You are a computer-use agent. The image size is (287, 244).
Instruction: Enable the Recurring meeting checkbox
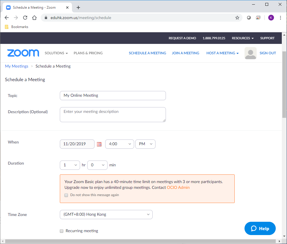[62, 231]
